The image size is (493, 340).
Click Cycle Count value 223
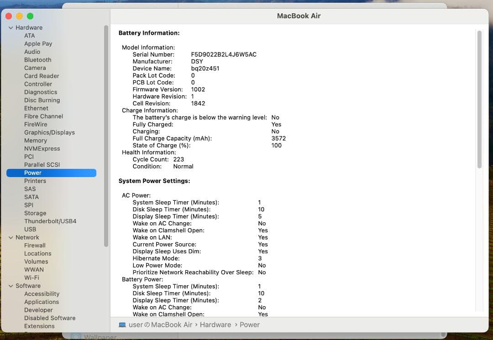(x=178, y=159)
